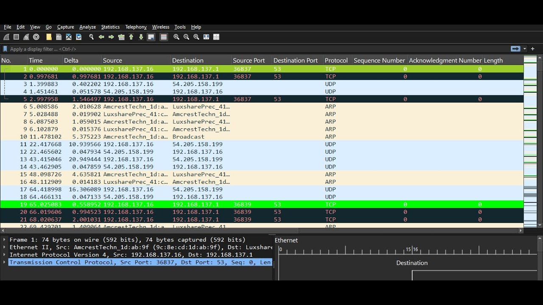Screen dimensions: 543x305
Task: Click the colored packet minimap strip
Action: coord(530,142)
